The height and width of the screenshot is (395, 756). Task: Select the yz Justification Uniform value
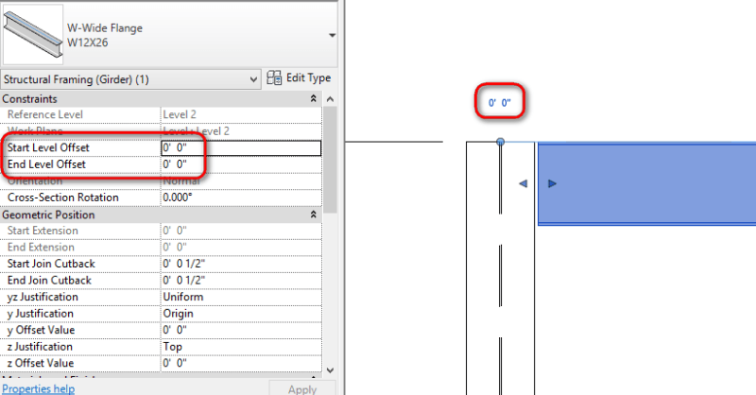[x=240, y=297]
